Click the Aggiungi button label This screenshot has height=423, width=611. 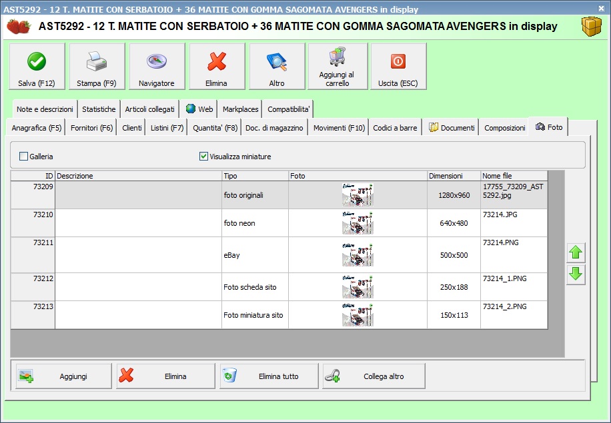[73, 376]
